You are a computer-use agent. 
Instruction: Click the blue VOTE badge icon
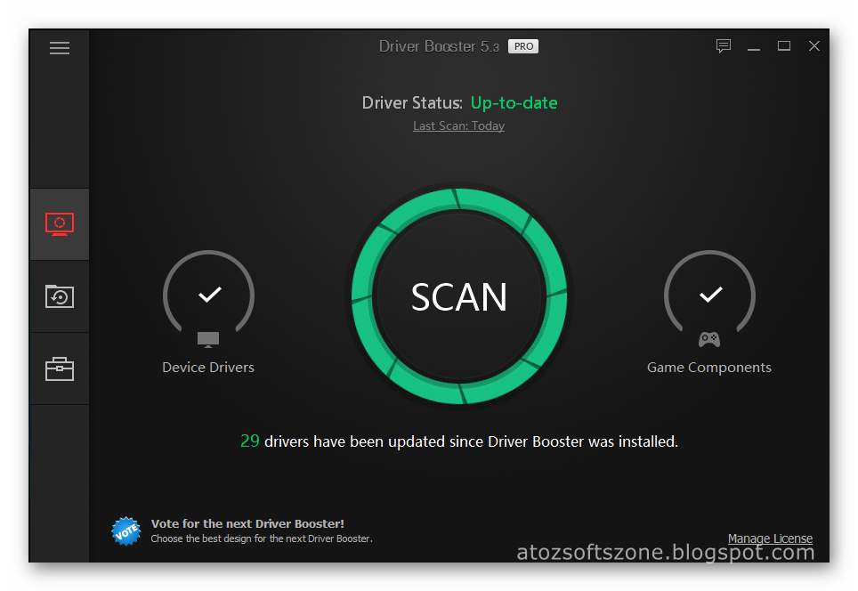126,530
